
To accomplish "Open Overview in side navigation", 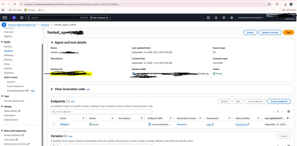I will pyautogui.click(x=9, y=32).
